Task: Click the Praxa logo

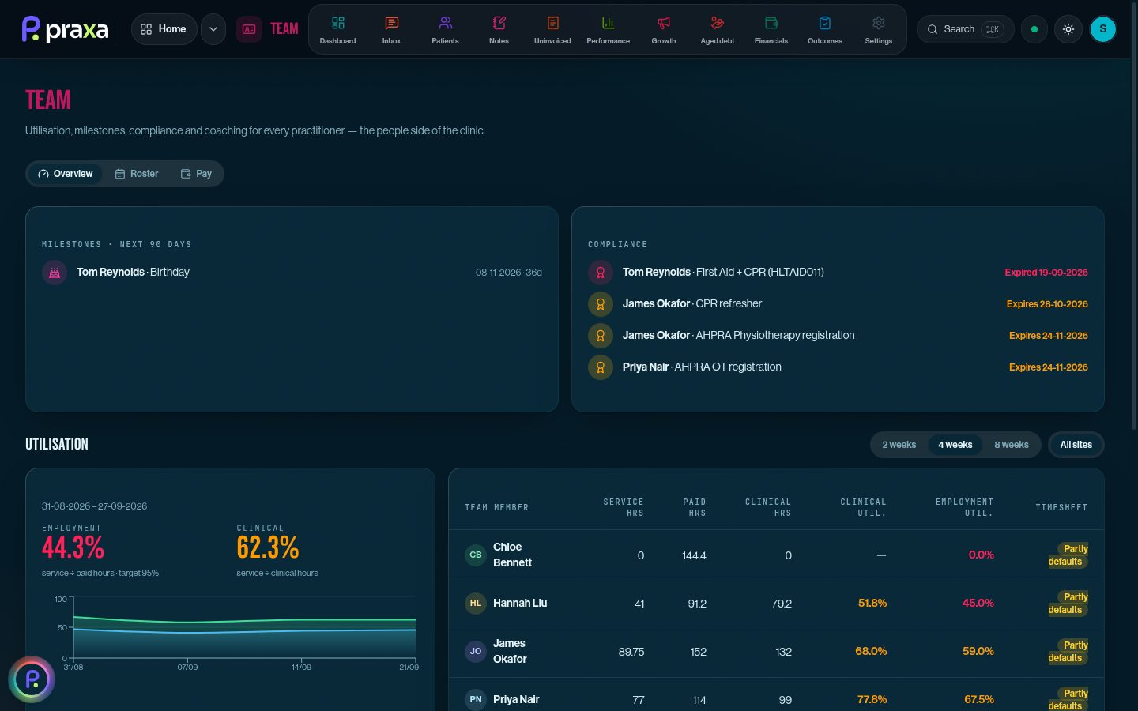Action: coord(65,29)
